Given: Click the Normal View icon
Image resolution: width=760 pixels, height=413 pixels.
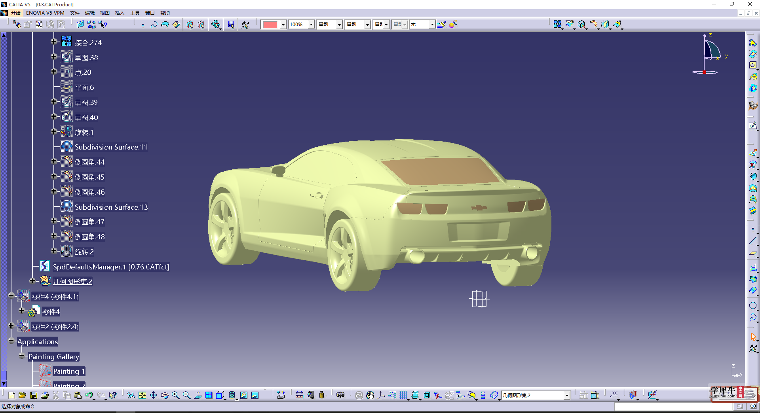Looking at the screenshot, I should [198, 395].
